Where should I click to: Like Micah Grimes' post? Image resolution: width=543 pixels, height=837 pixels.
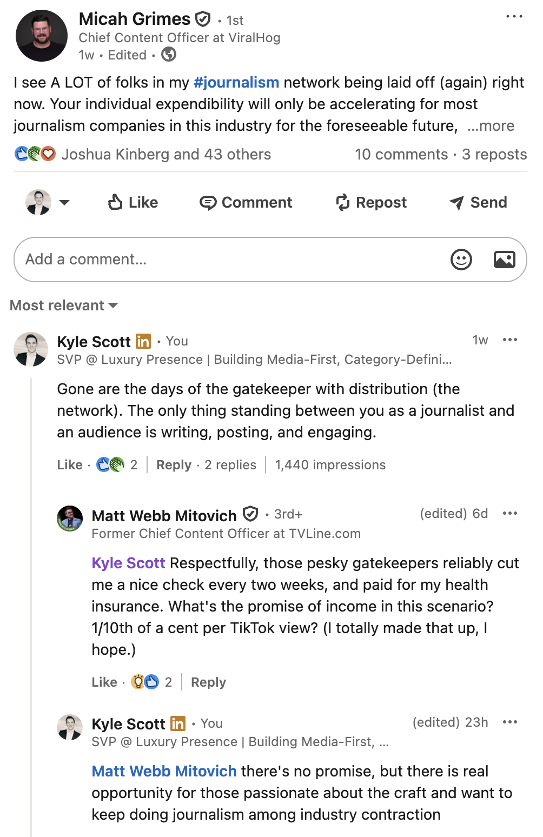(x=133, y=202)
